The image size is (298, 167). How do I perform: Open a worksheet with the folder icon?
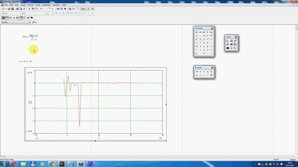pyautogui.click(x=9, y=9)
